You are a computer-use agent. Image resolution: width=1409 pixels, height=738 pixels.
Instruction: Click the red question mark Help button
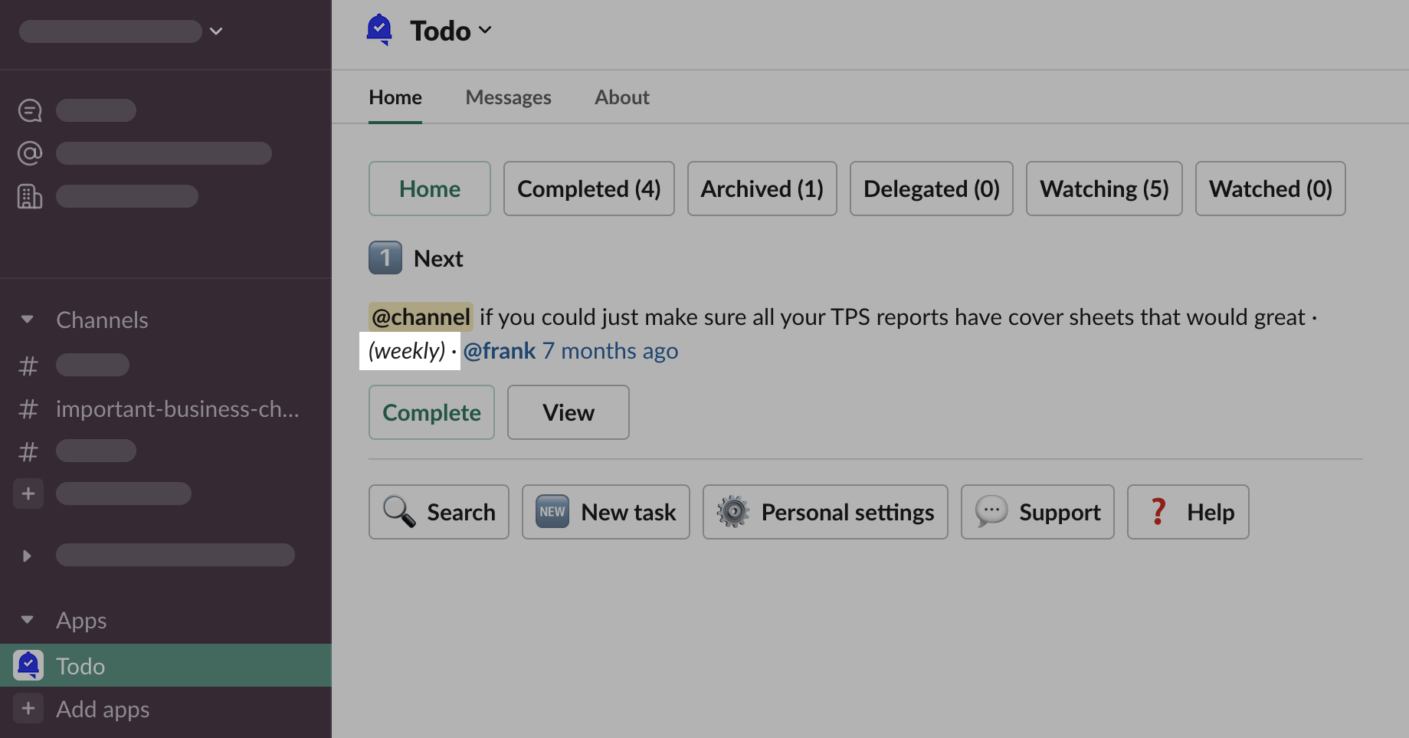1188,512
